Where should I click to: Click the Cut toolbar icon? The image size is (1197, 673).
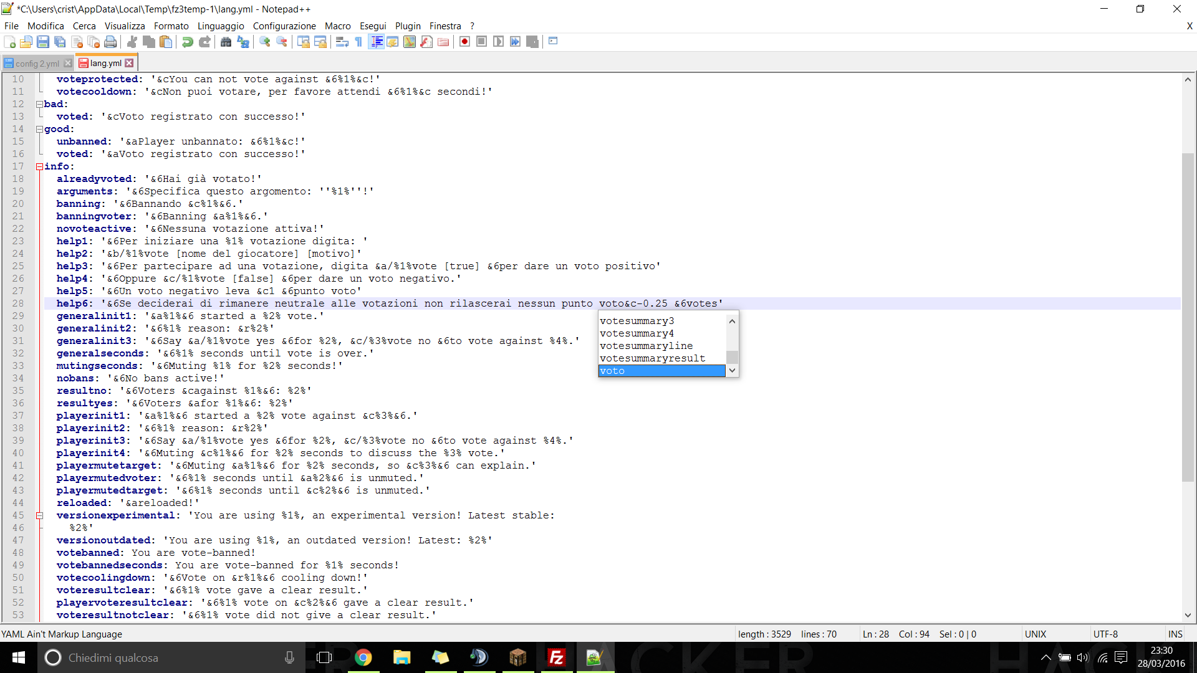tap(132, 42)
